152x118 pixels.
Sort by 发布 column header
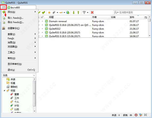136,17
